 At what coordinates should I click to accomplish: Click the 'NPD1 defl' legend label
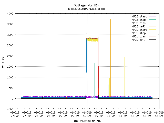click(x=139, y=40)
